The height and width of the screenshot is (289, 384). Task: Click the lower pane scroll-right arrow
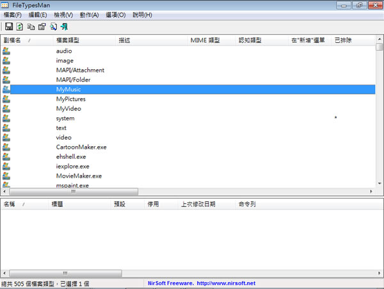pos(379,273)
